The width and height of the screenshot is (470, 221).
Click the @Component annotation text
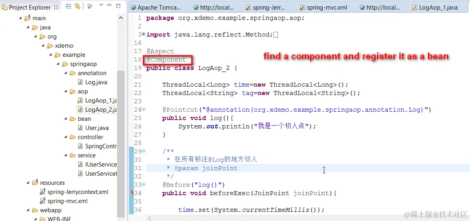166,60
